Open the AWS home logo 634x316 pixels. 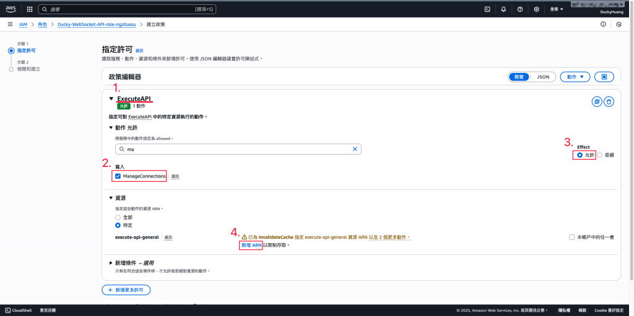tap(11, 9)
